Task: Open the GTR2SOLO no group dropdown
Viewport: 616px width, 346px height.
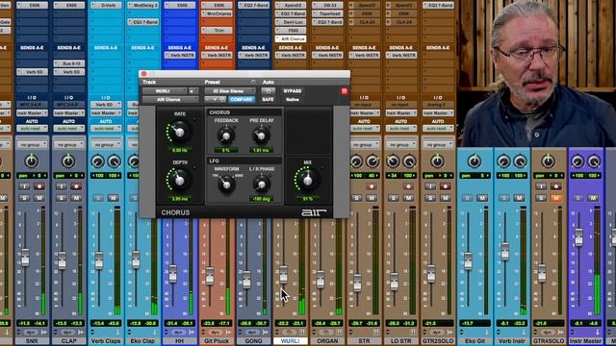Action: coord(438,145)
